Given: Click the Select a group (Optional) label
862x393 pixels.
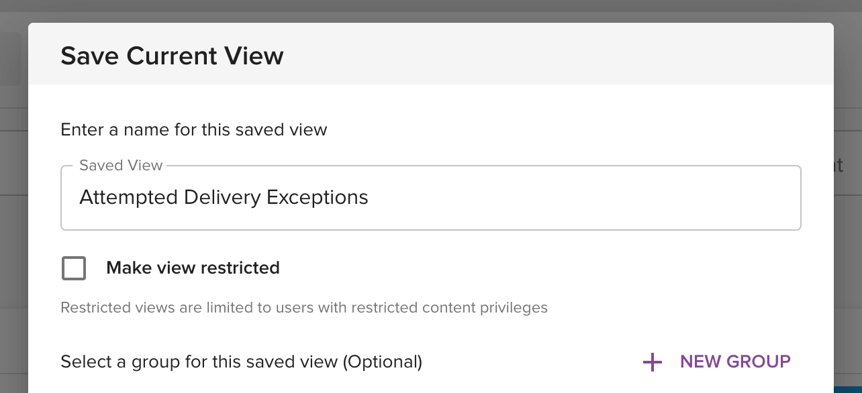Looking at the screenshot, I should [241, 362].
